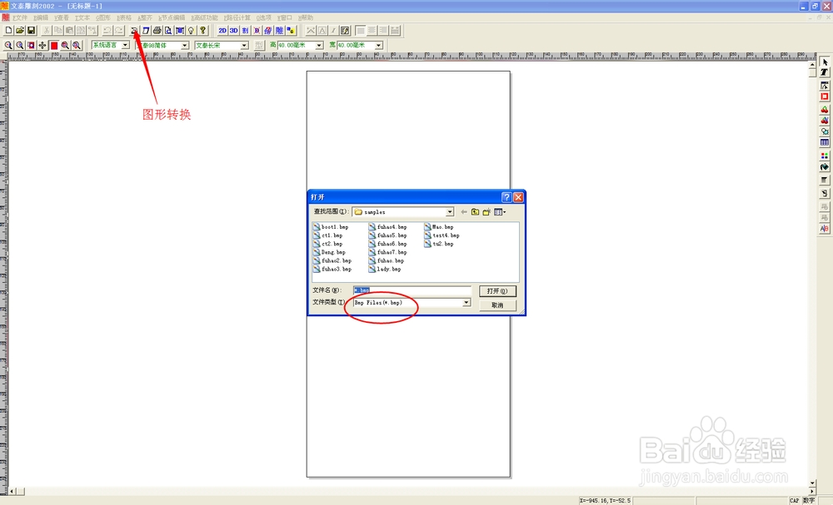Click the 打开(O) button in dialog

497,291
